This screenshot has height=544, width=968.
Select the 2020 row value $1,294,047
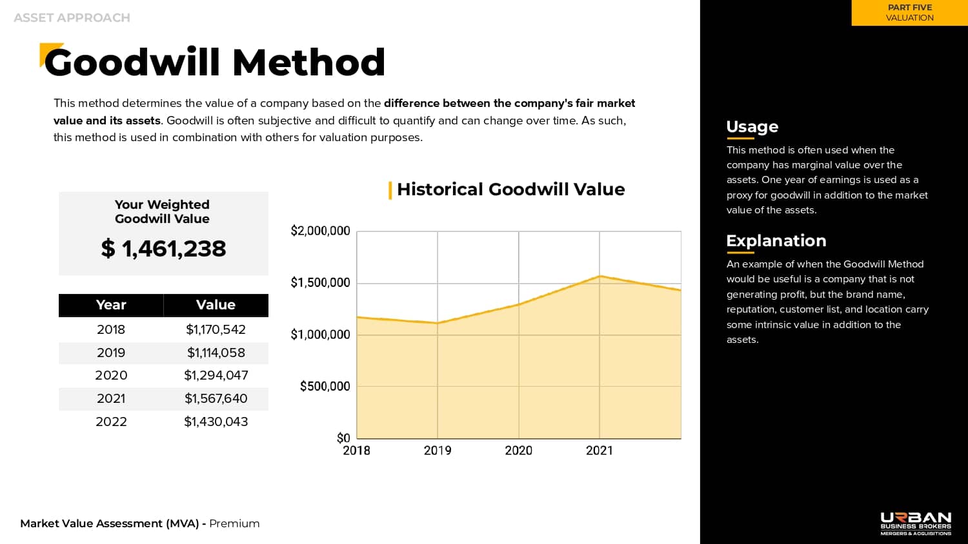[216, 375]
